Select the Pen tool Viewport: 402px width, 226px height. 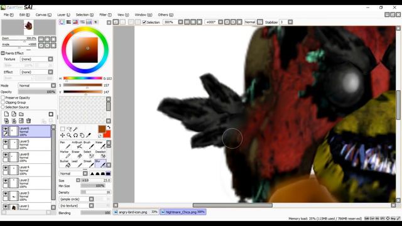pyautogui.click(x=65, y=144)
